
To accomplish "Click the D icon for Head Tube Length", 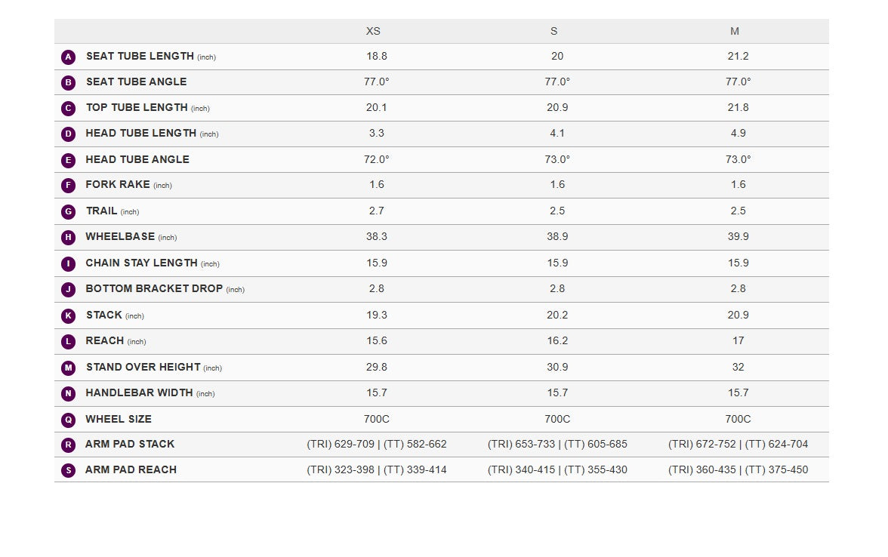I will (x=69, y=134).
